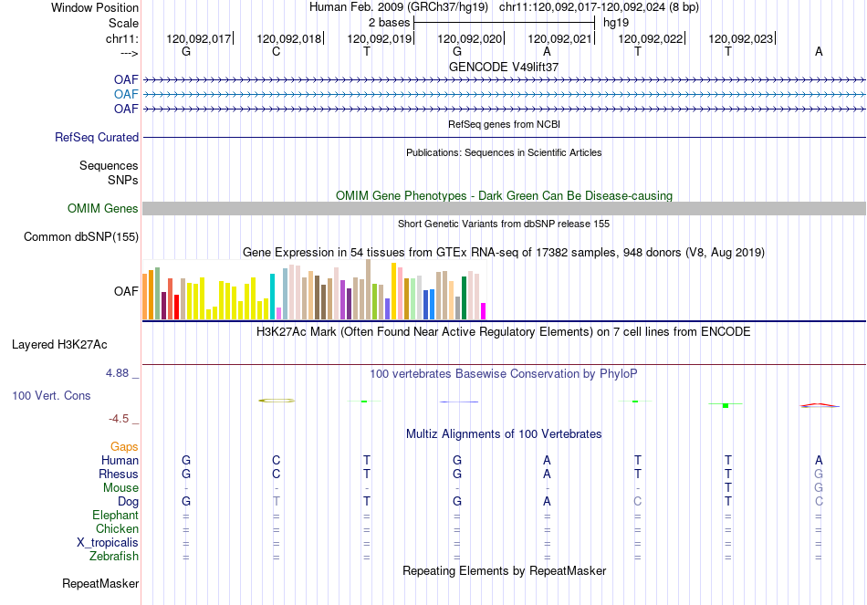
Task: Open Publications: Sequences in Scientific Articles title
Action: pyautogui.click(x=504, y=152)
